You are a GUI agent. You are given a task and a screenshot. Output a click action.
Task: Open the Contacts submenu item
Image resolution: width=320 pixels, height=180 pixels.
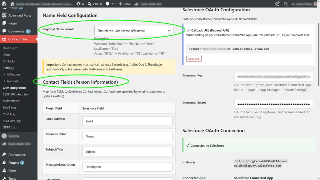(8, 61)
